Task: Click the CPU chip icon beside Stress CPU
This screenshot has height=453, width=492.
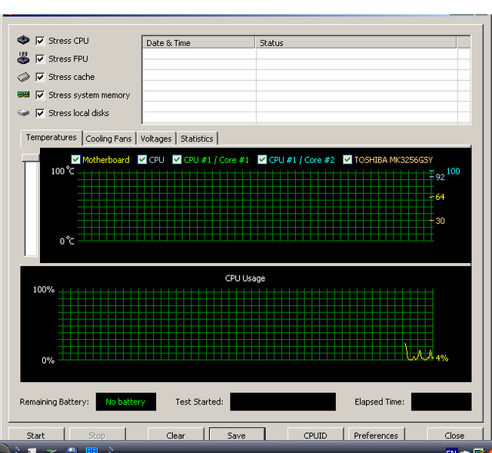Action: click(23, 41)
